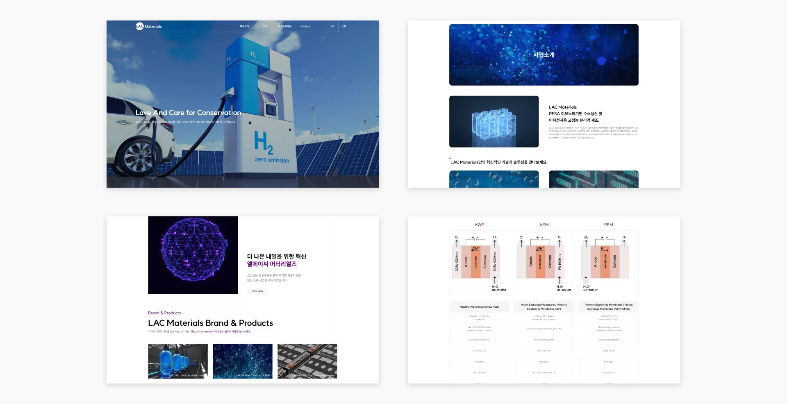Click the 'Up to 3 A/㎠' cell in the PEM column
The image size is (787, 404).
click(x=609, y=351)
